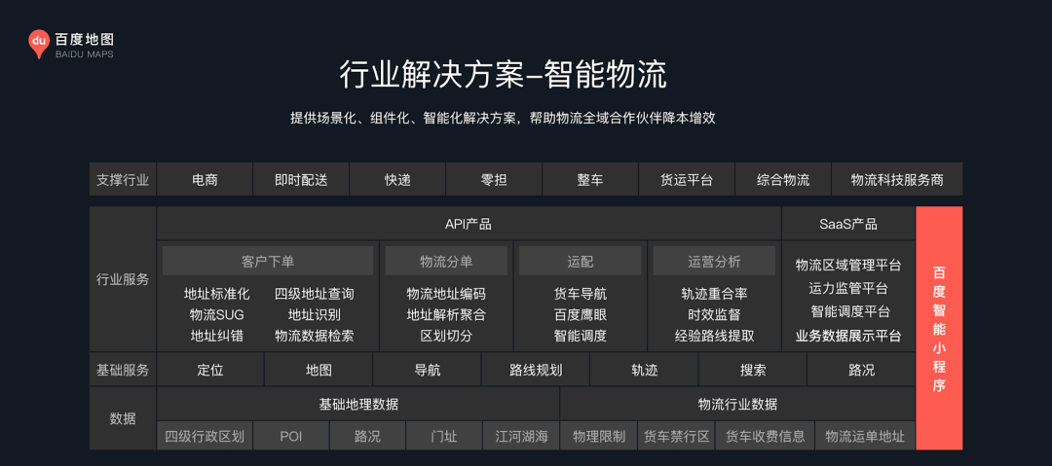
Task: Click the red 百度智能小程序 panel
Action: point(939,329)
